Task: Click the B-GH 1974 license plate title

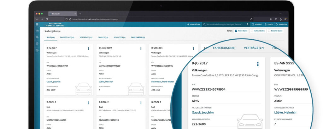Action: [157, 48]
